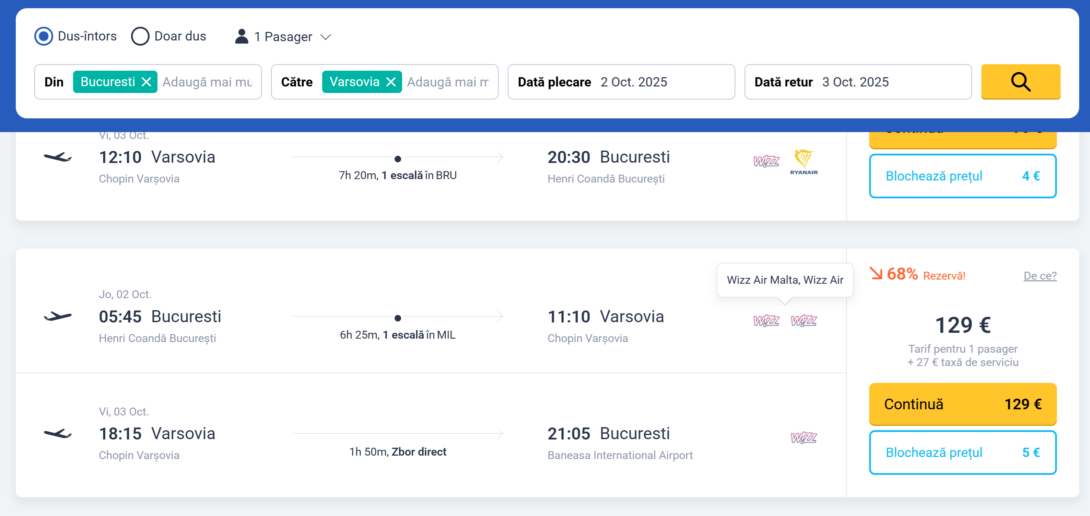Click '7h 20m, 1 escală în BRU' text
1090x516 pixels.
398,175
